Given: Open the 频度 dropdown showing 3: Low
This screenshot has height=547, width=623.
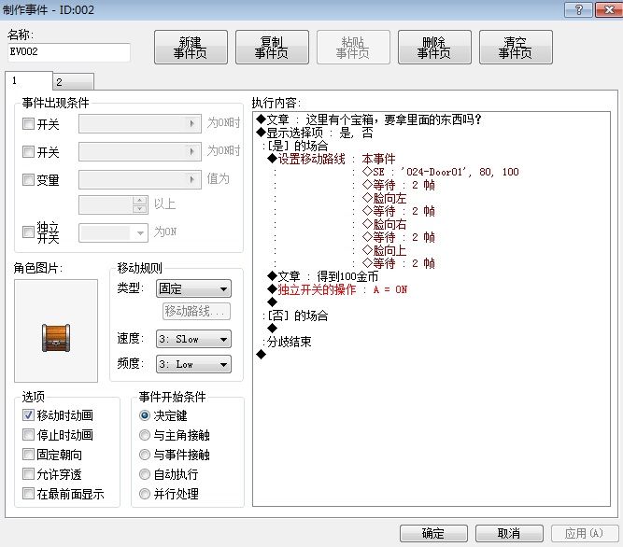Looking at the screenshot, I should coord(193,364).
